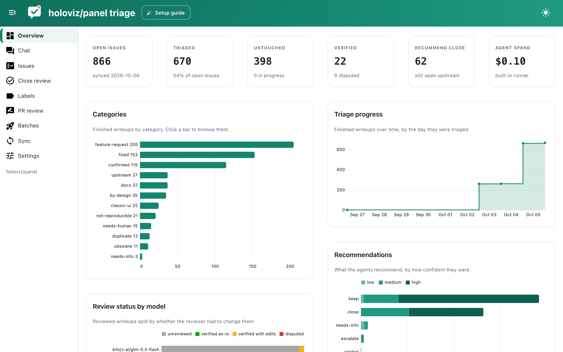Viewport: 563px width, 352px height.
Task: Click the Verified 22 card
Action: point(361,62)
